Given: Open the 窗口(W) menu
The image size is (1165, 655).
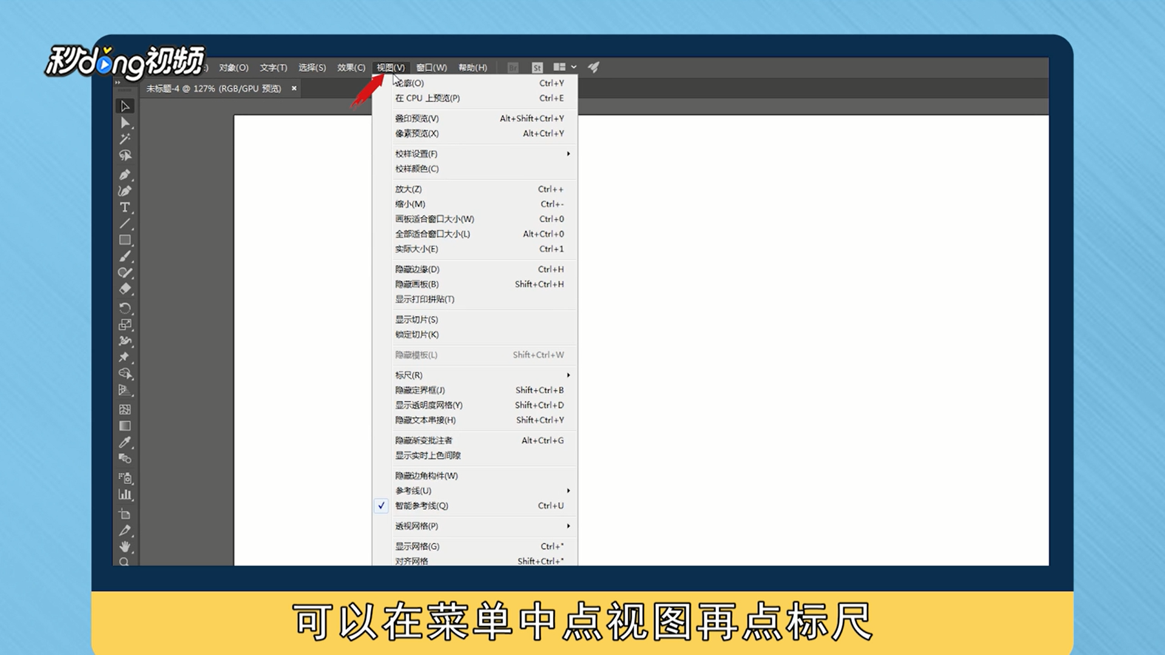Looking at the screenshot, I should [x=431, y=67].
